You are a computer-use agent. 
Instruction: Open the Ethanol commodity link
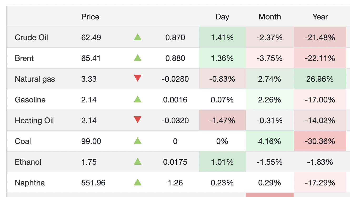[x=28, y=162]
